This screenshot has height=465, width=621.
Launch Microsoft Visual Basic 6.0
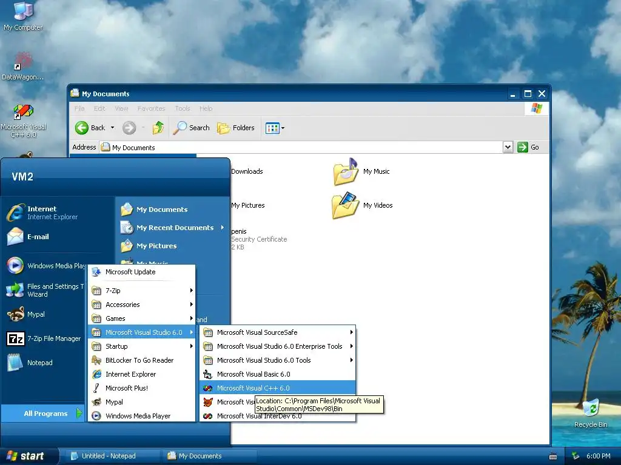click(278, 374)
